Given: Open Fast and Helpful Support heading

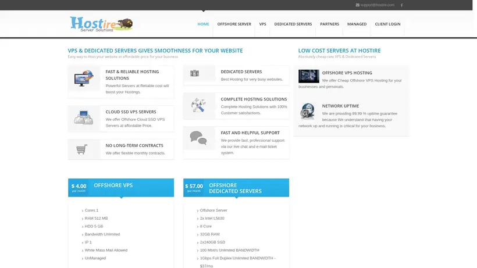Looking at the screenshot, I should [x=250, y=133].
